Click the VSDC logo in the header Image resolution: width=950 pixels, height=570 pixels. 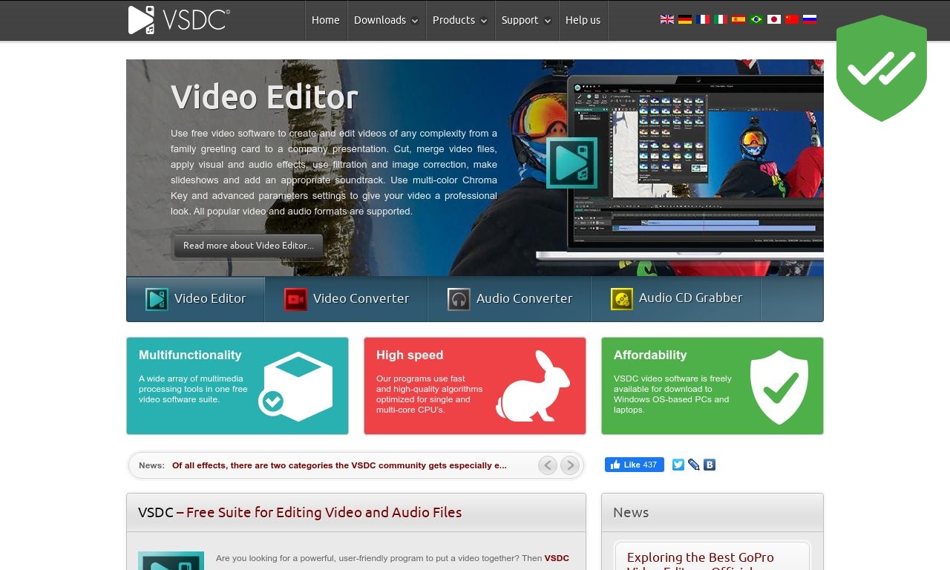tap(179, 20)
